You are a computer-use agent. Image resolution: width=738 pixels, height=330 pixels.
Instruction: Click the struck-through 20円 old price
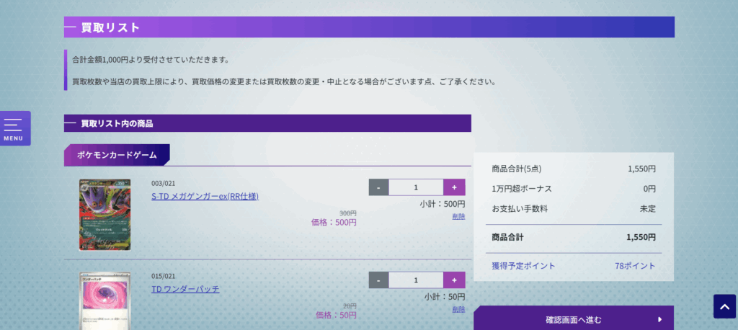[x=350, y=306]
